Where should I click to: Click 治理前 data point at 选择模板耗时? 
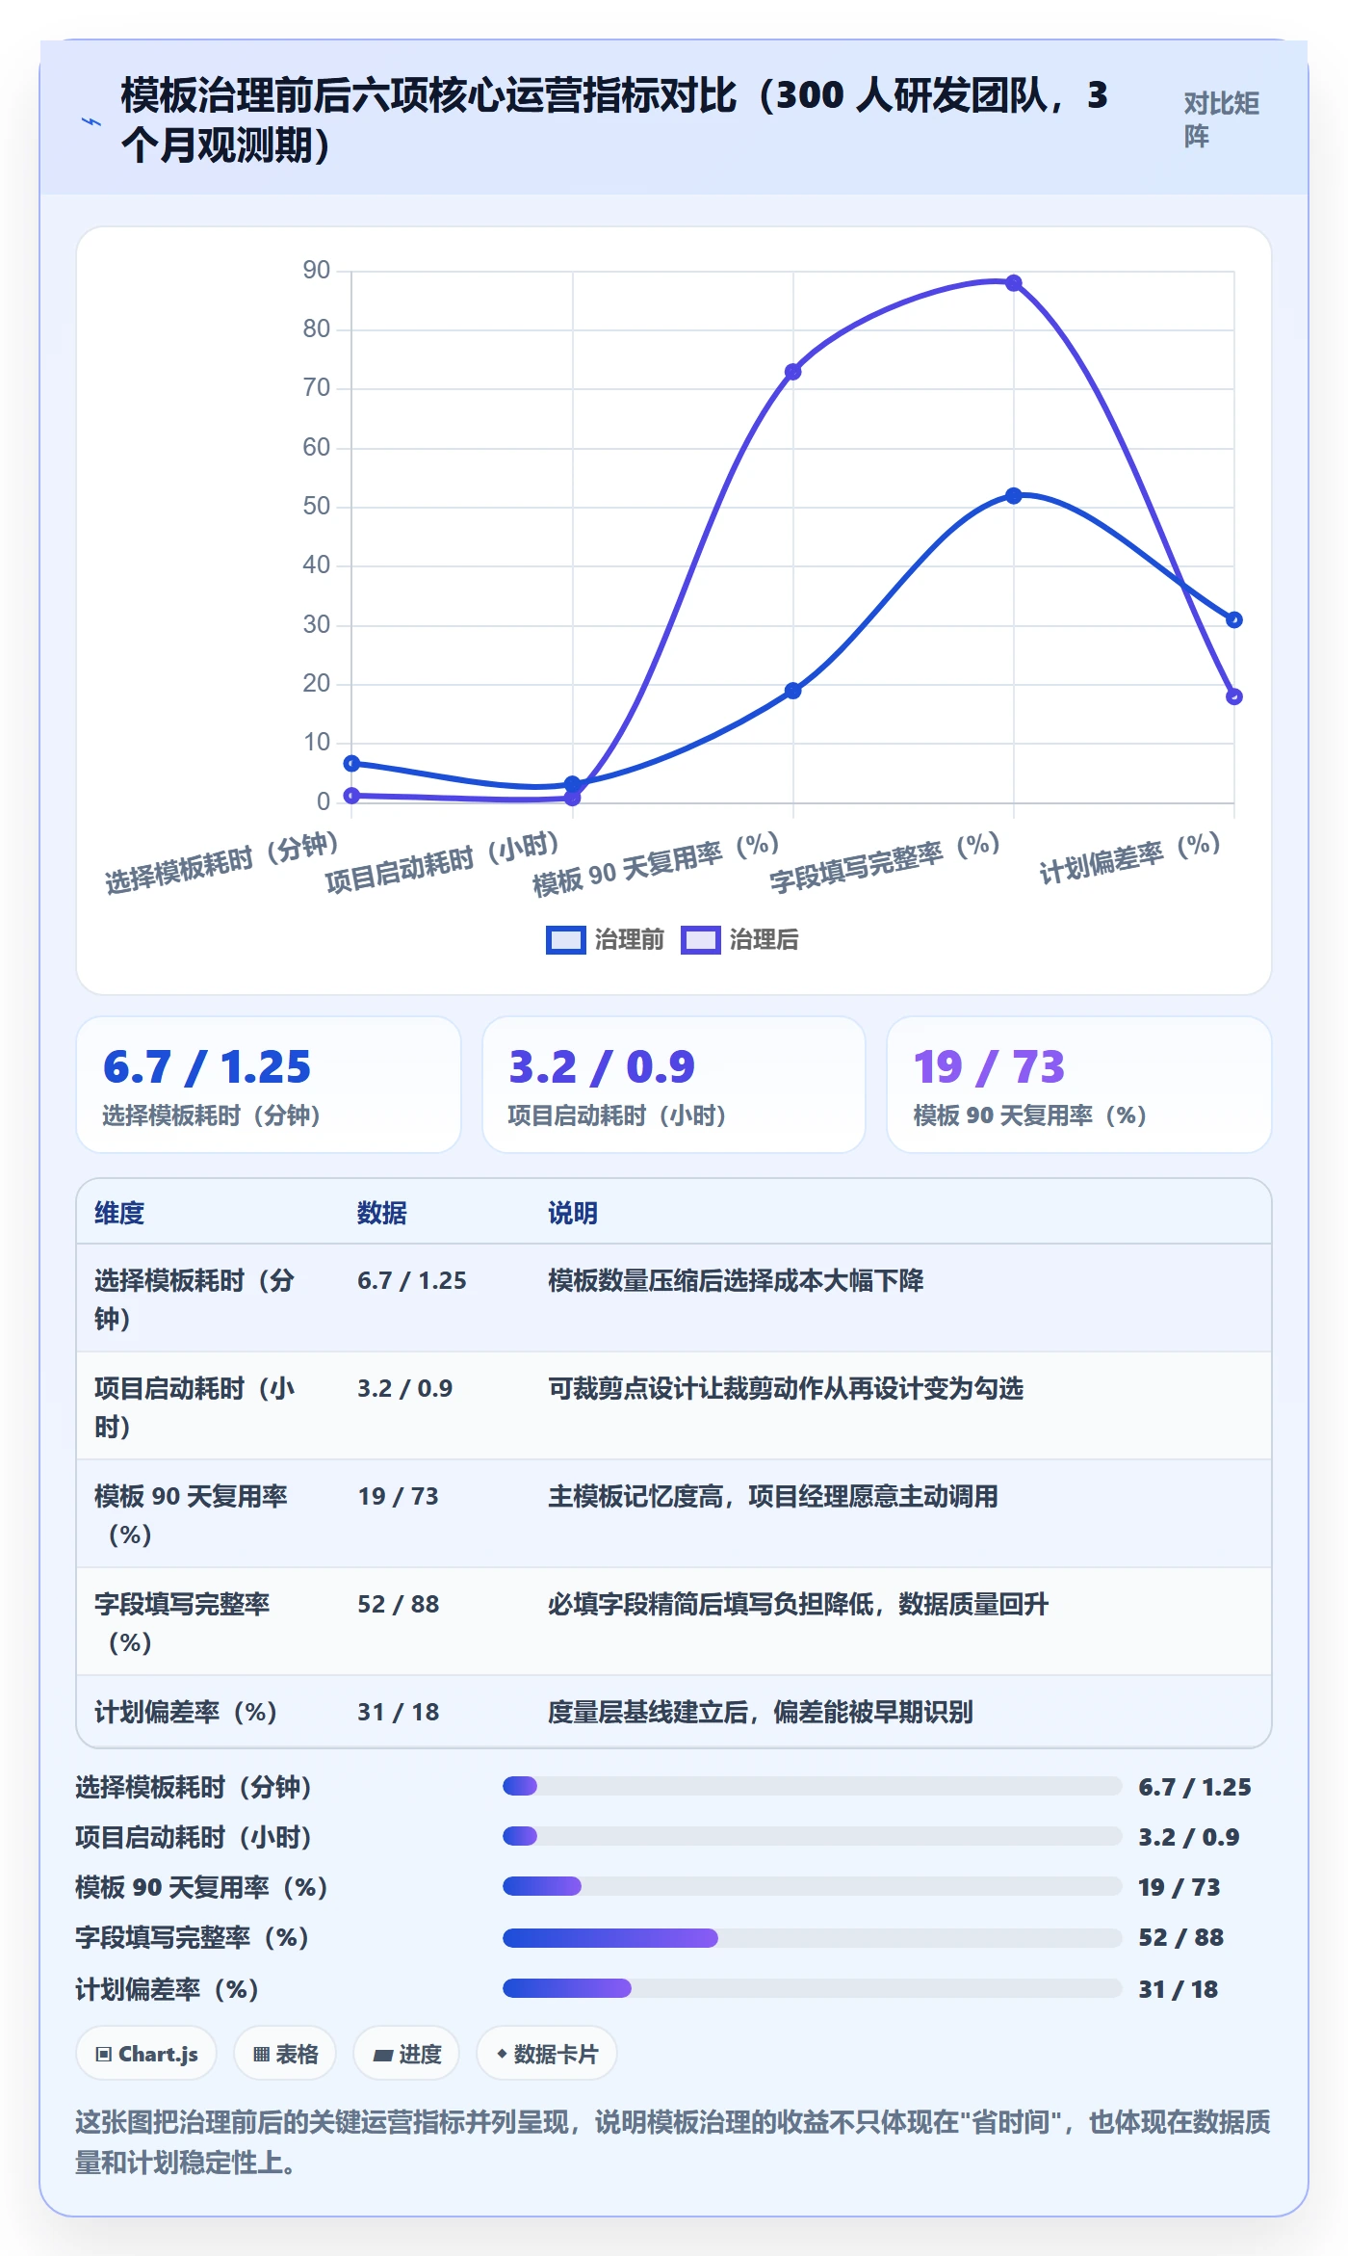[352, 764]
